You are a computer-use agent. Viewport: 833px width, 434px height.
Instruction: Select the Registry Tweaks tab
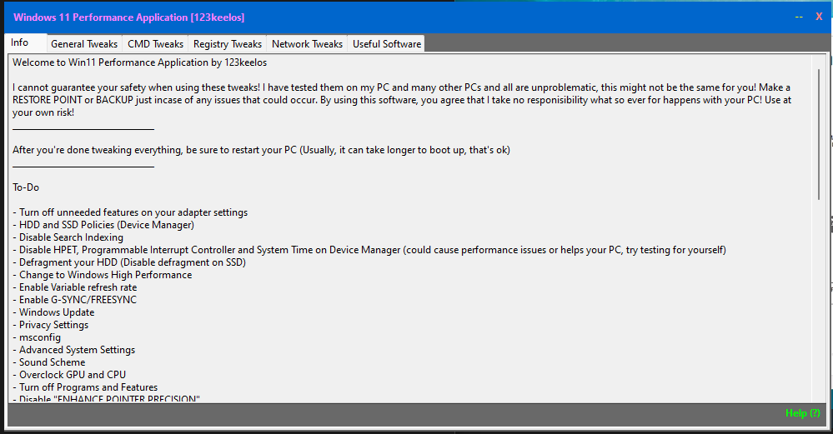point(228,44)
